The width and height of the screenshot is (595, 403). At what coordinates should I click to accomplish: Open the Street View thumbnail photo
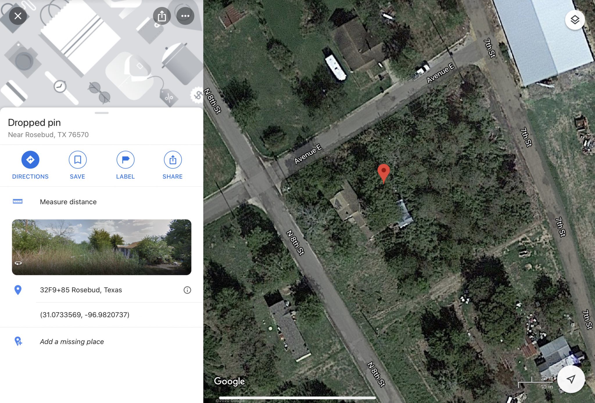point(101,247)
